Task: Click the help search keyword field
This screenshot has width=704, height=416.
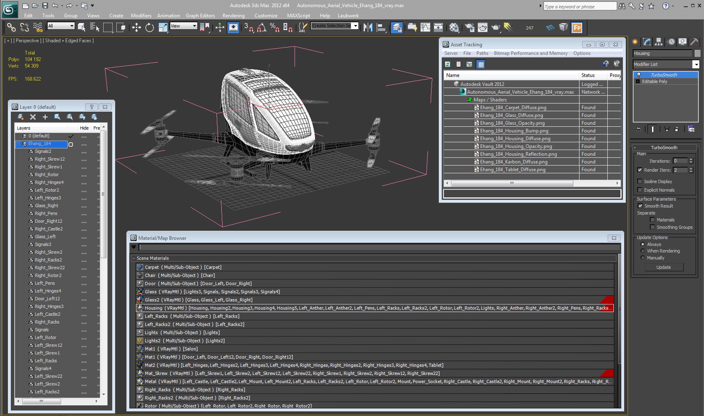Action: click(x=580, y=7)
